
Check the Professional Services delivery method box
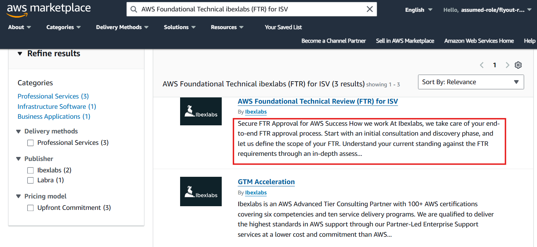pos(31,143)
